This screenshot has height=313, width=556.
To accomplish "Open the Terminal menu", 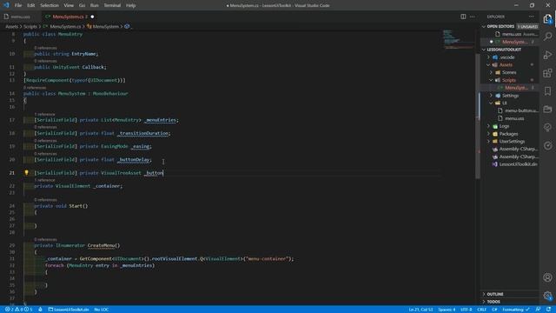I will 112,5.
